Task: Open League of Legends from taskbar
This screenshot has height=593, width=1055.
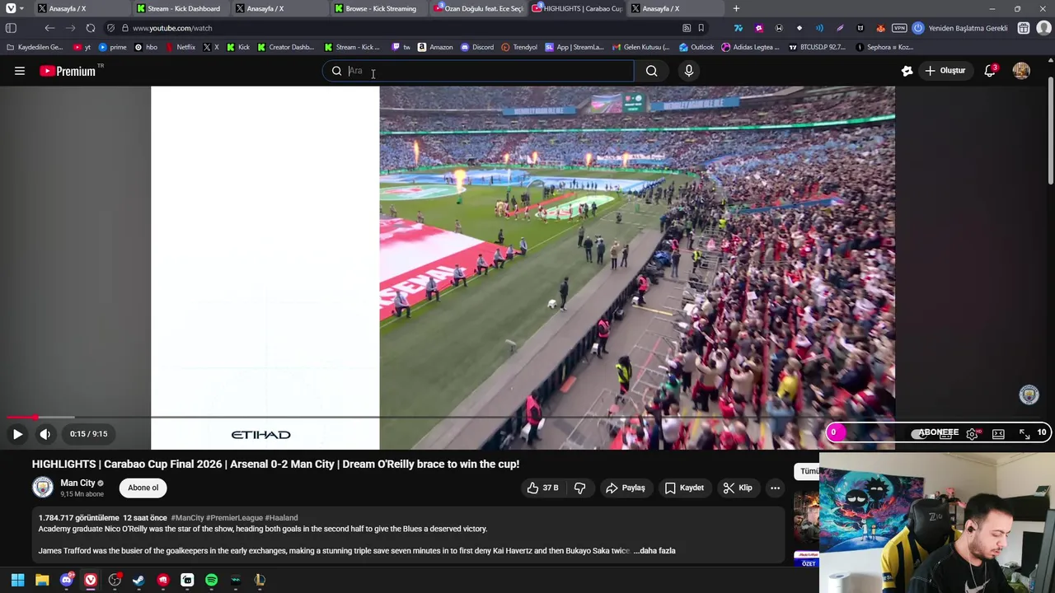Action: [x=260, y=580]
